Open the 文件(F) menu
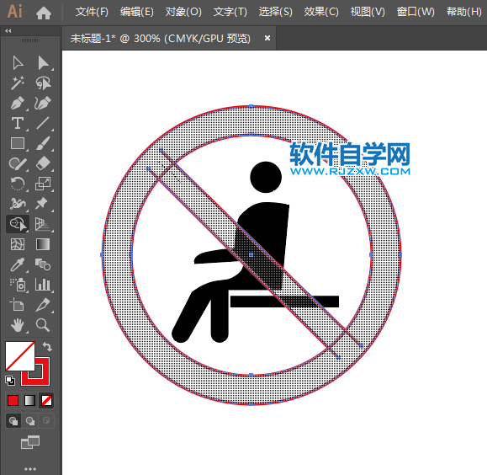Screen dimensions: 487x475 tap(92, 13)
